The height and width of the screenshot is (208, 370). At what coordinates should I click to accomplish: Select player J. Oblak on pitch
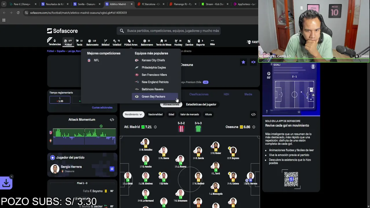pyautogui.click(x=128, y=179)
